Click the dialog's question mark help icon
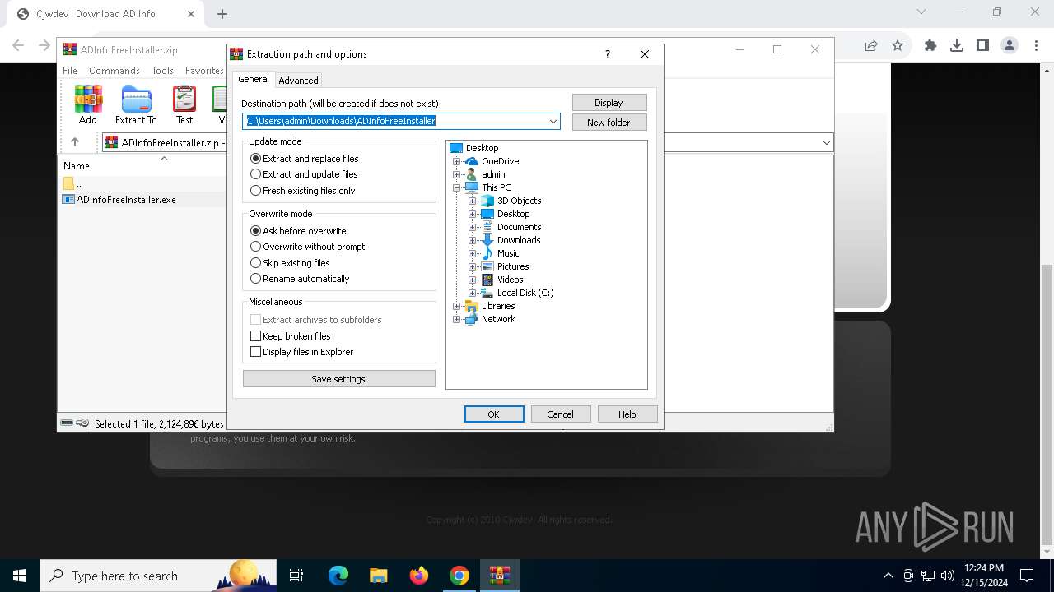This screenshot has height=592, width=1054. click(x=608, y=54)
